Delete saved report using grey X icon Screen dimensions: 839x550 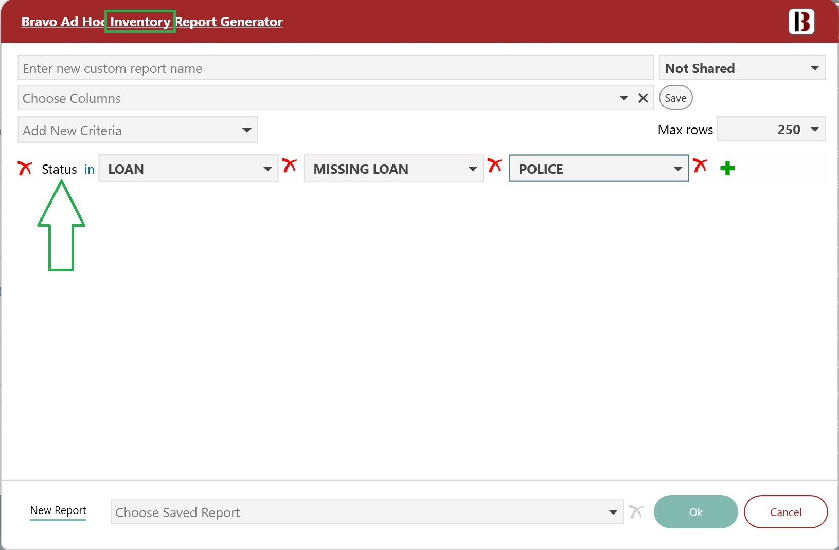(636, 512)
